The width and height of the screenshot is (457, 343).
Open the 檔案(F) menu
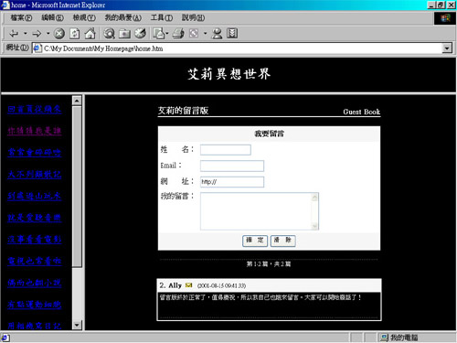tap(21, 17)
